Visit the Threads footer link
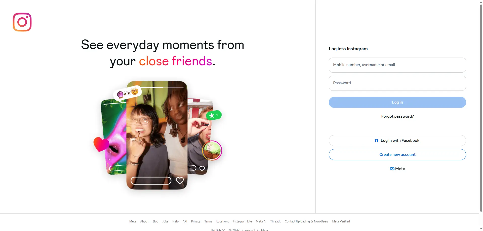 point(275,221)
